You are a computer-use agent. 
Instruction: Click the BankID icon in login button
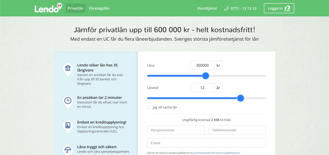pyautogui.click(x=287, y=8)
